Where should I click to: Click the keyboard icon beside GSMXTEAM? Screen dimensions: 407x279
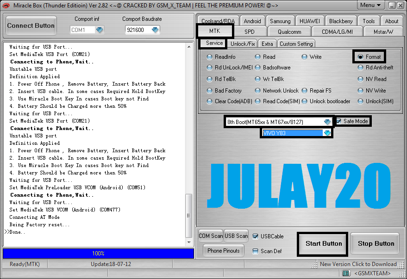point(346,273)
